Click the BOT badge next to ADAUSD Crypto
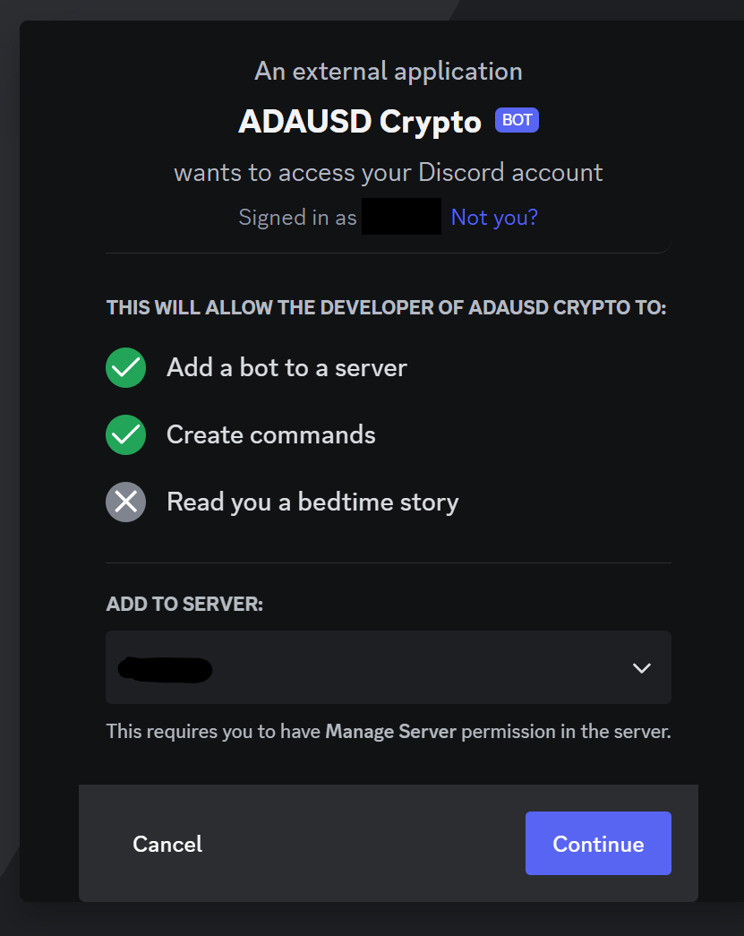The image size is (744, 936). [517, 120]
